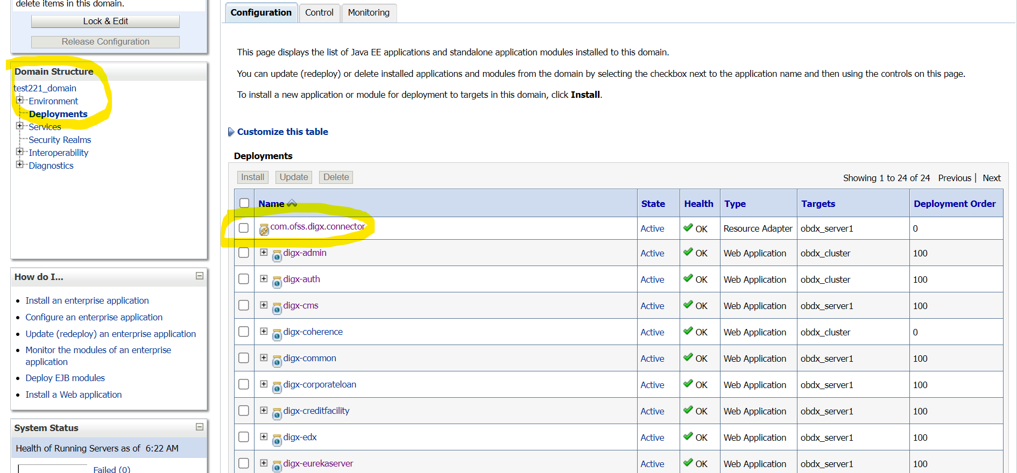1017x473 pixels.
Task: Expand the digx-coherence deployment row
Action: point(264,331)
